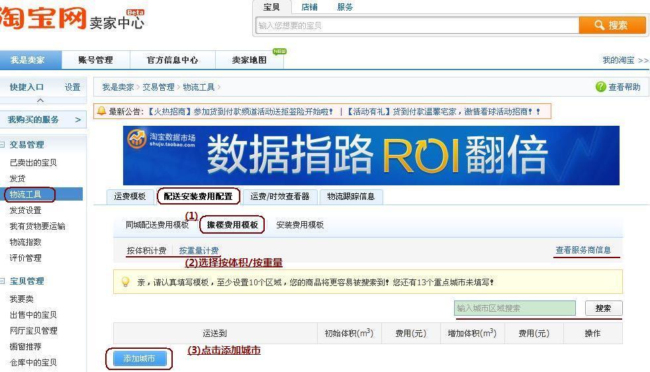Open 发货设置 in sidebar
Image resolution: width=650 pixels, height=372 pixels.
[26, 210]
